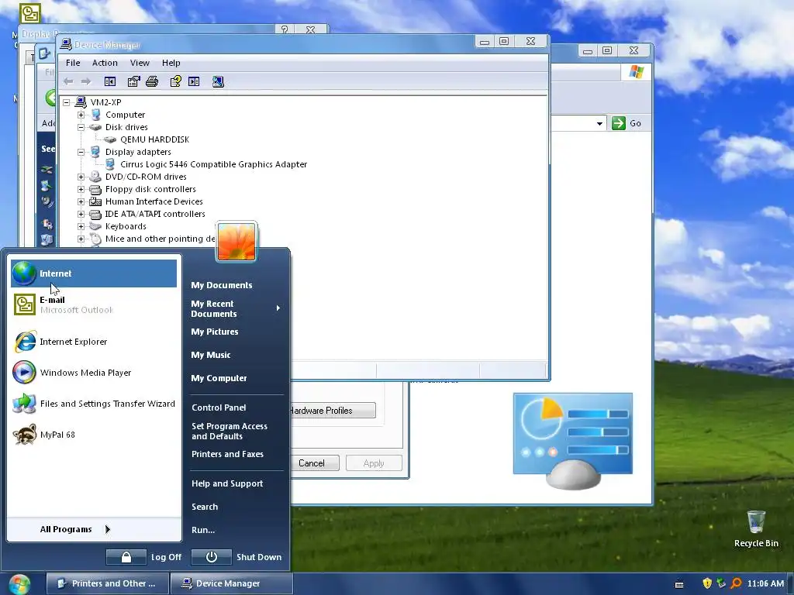The width and height of the screenshot is (794, 595).
Task: Click the orange magnifier tray icon
Action: pyautogui.click(x=736, y=583)
